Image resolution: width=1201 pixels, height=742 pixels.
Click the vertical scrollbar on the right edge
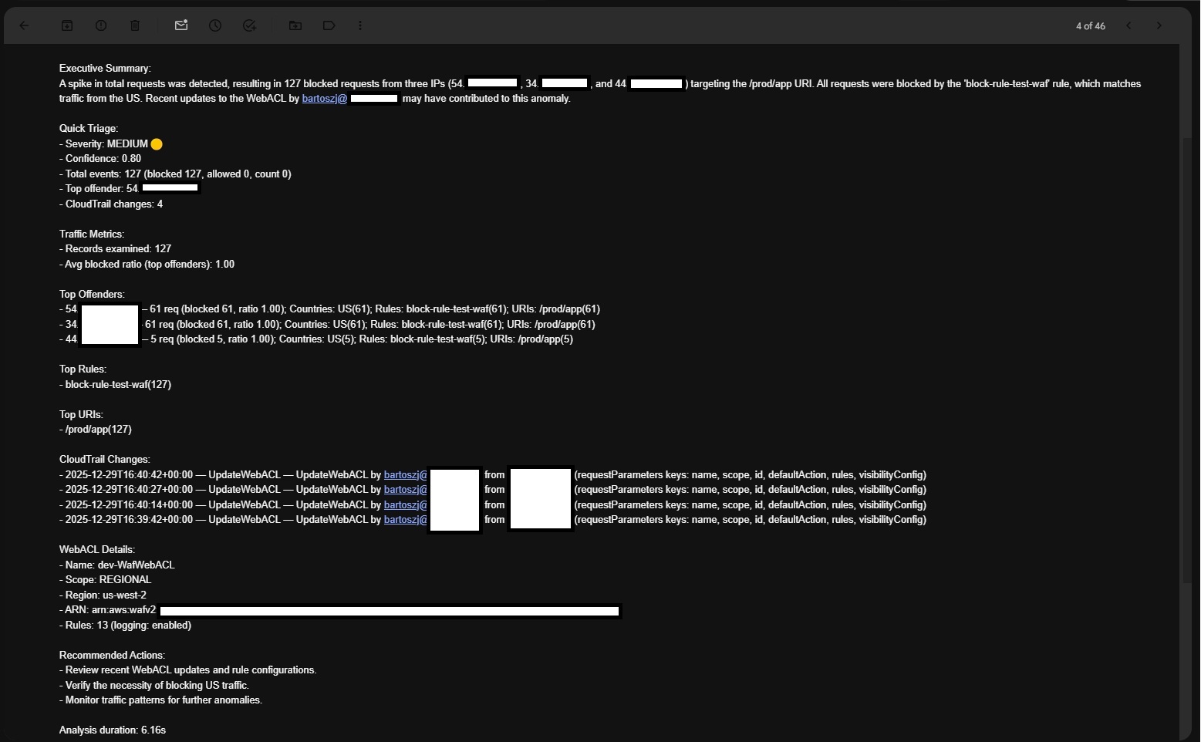[x=1186, y=386]
